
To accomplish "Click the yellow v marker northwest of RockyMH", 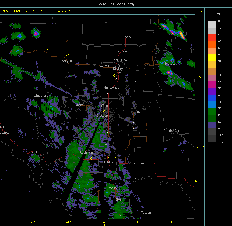I will pyautogui.click(x=47, y=49).
